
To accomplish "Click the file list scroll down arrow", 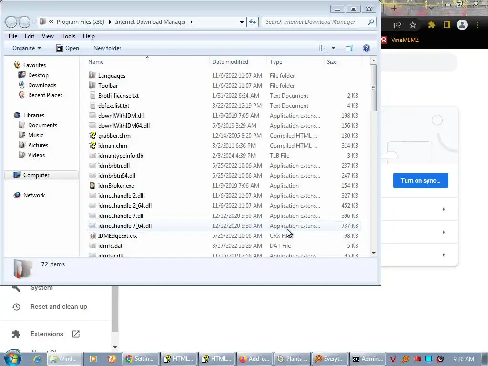I will point(374,253).
